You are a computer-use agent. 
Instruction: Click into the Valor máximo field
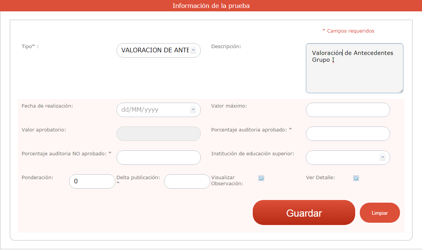348,110
